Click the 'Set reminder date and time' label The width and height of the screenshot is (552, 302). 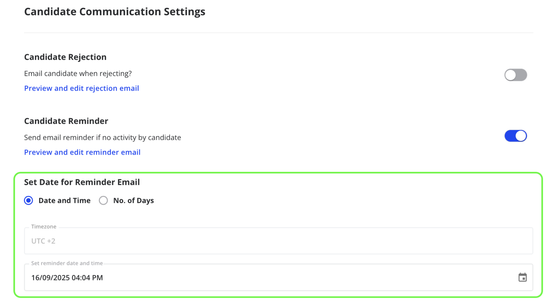67,263
